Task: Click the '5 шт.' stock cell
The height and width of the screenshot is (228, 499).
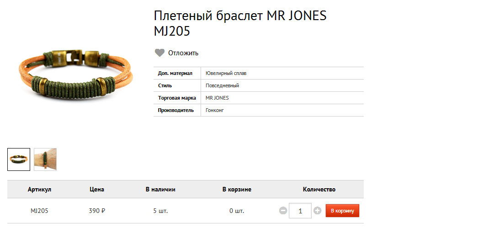Action: point(161,211)
